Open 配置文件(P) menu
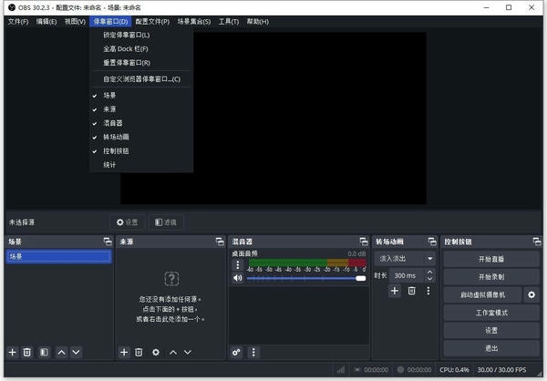The image size is (547, 381). tap(152, 22)
